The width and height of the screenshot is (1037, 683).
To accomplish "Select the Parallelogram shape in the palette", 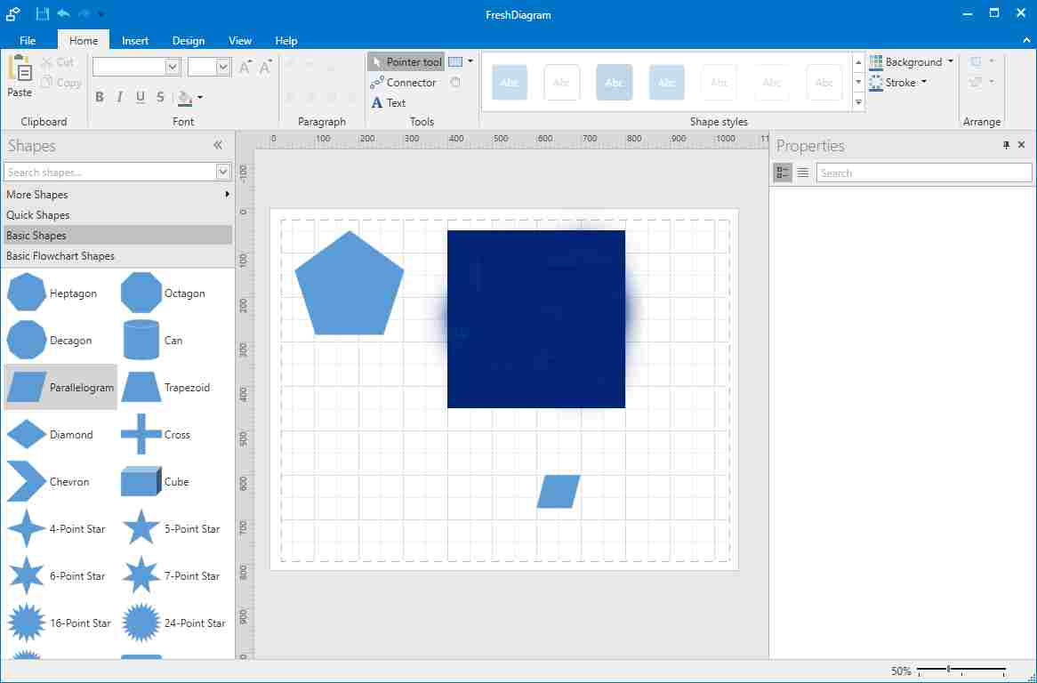I will (x=60, y=388).
